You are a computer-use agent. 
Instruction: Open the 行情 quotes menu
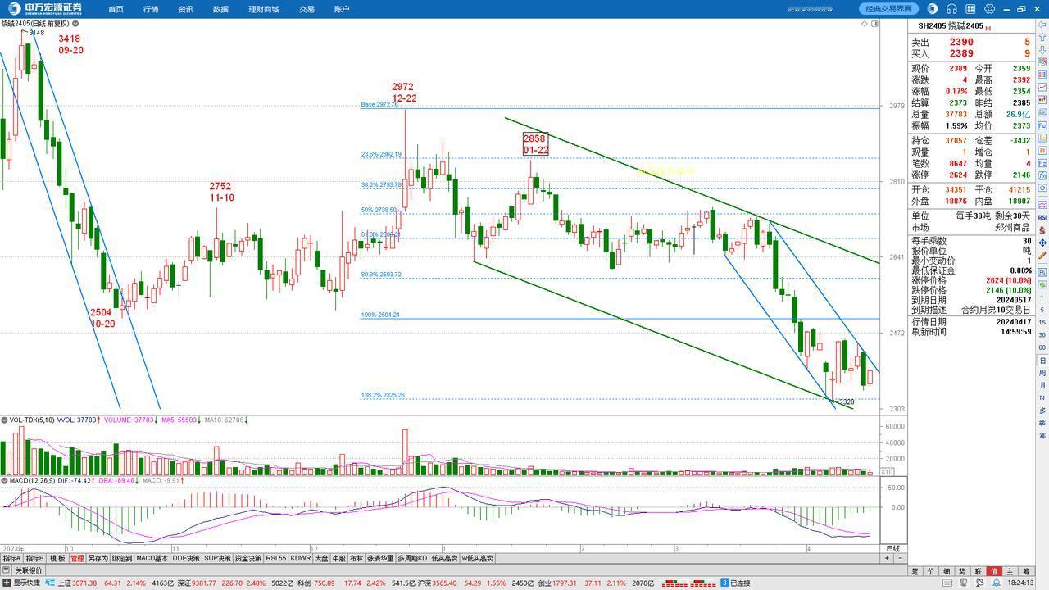coord(151,9)
